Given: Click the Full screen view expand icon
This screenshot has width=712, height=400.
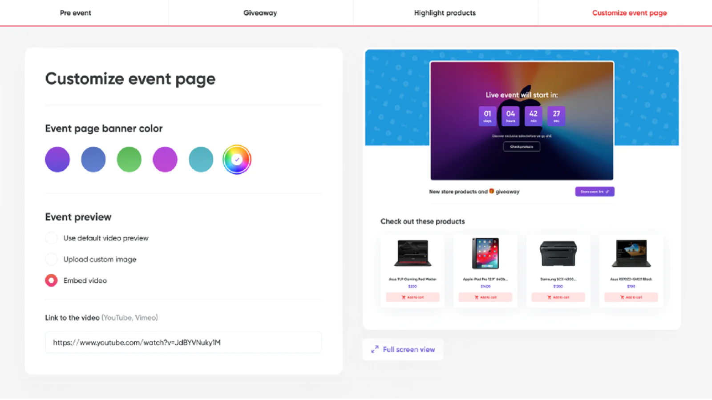Looking at the screenshot, I should pos(375,349).
